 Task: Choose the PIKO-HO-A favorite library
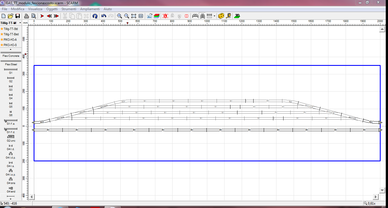pos(8,40)
